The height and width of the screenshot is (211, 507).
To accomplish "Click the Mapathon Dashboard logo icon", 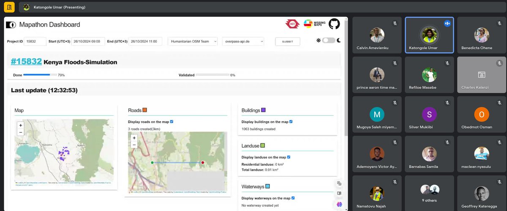I will tap(11, 25).
